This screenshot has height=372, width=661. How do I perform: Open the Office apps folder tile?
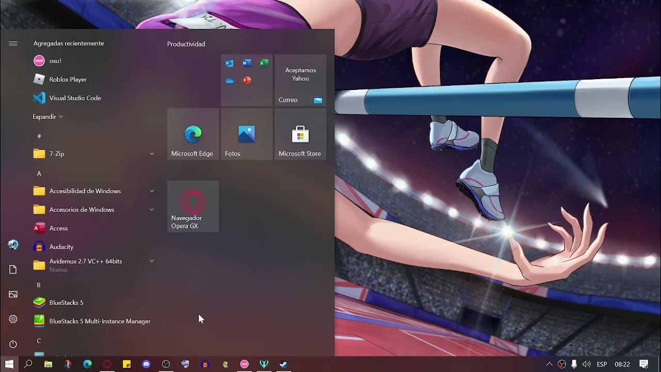point(247,80)
